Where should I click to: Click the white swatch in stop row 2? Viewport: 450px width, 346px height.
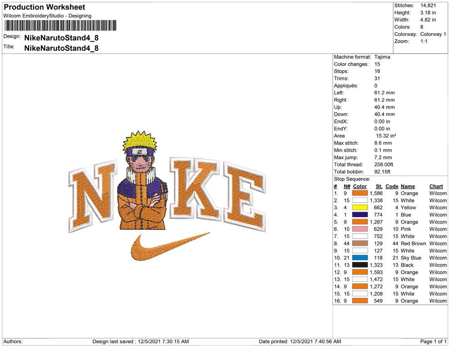[x=360, y=200]
